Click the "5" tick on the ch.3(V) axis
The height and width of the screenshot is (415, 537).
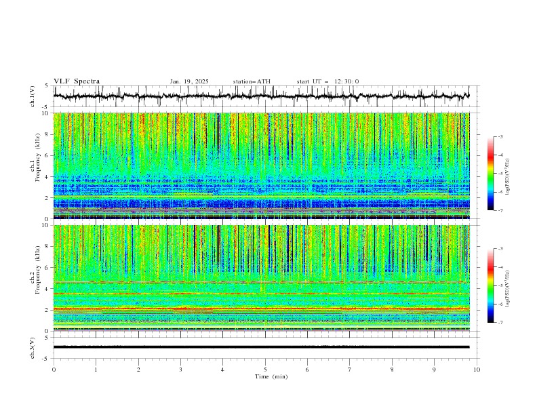click(x=47, y=338)
